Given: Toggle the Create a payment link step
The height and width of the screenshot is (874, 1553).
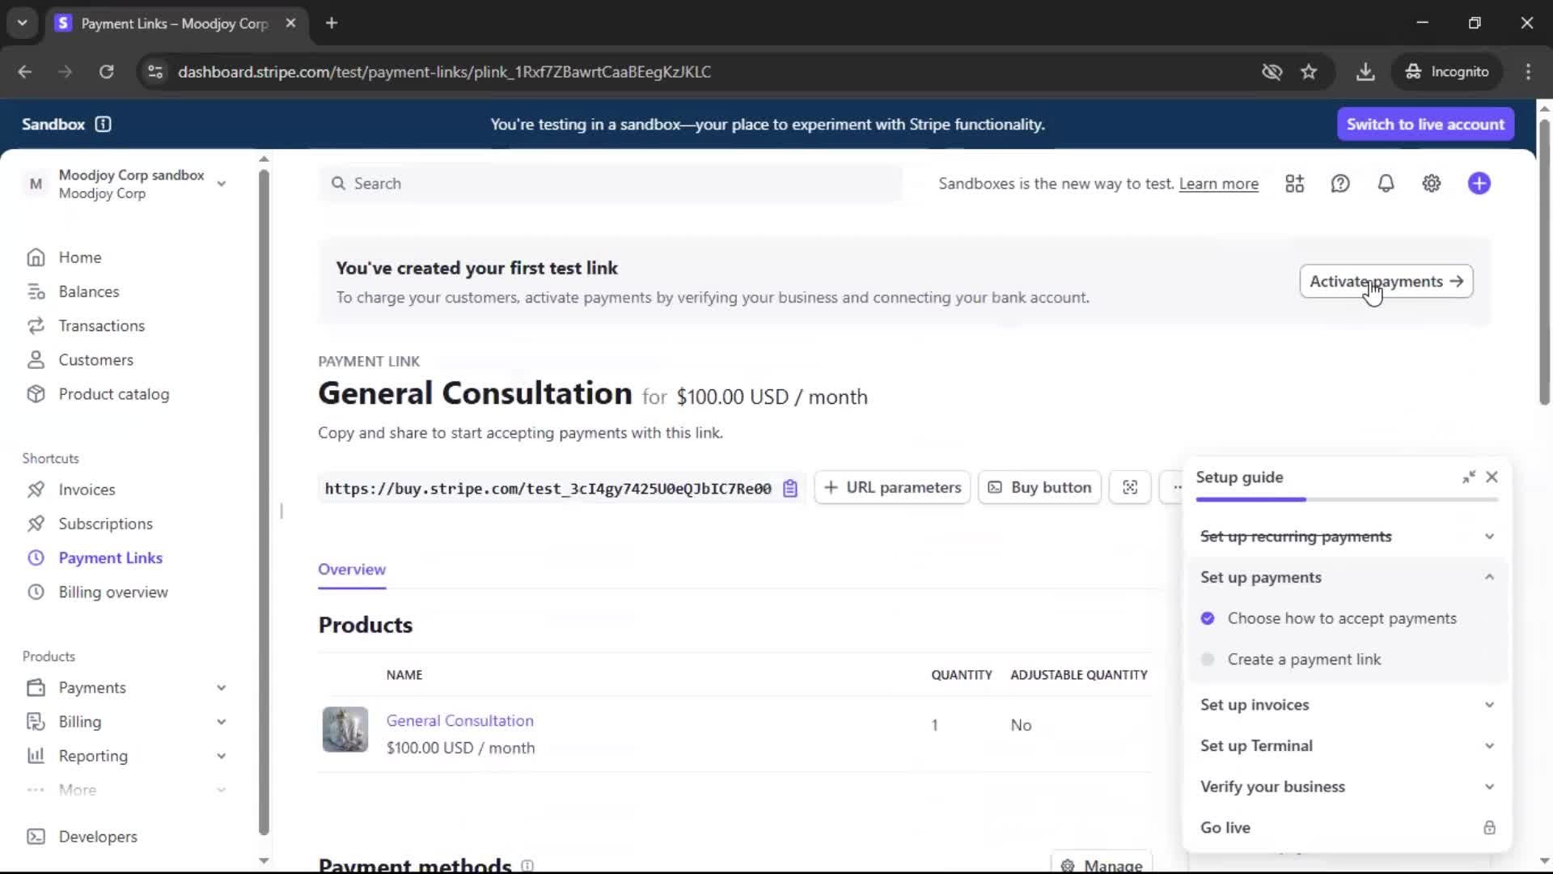Looking at the screenshot, I should click(x=1304, y=660).
